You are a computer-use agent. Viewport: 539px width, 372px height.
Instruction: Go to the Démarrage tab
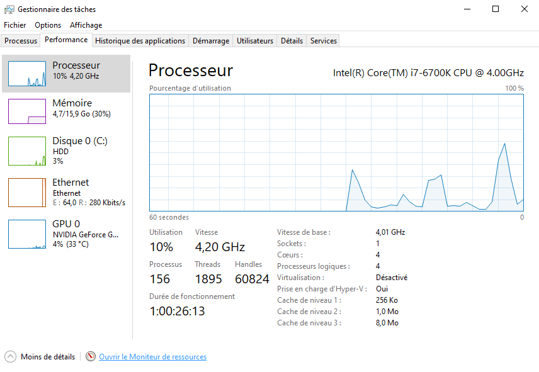tap(211, 41)
